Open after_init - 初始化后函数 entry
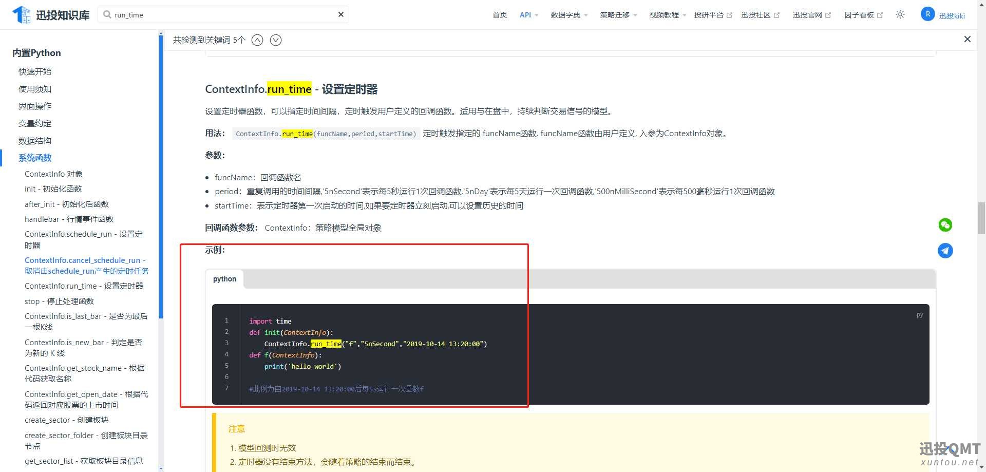Image resolution: width=986 pixels, height=472 pixels. (x=67, y=204)
